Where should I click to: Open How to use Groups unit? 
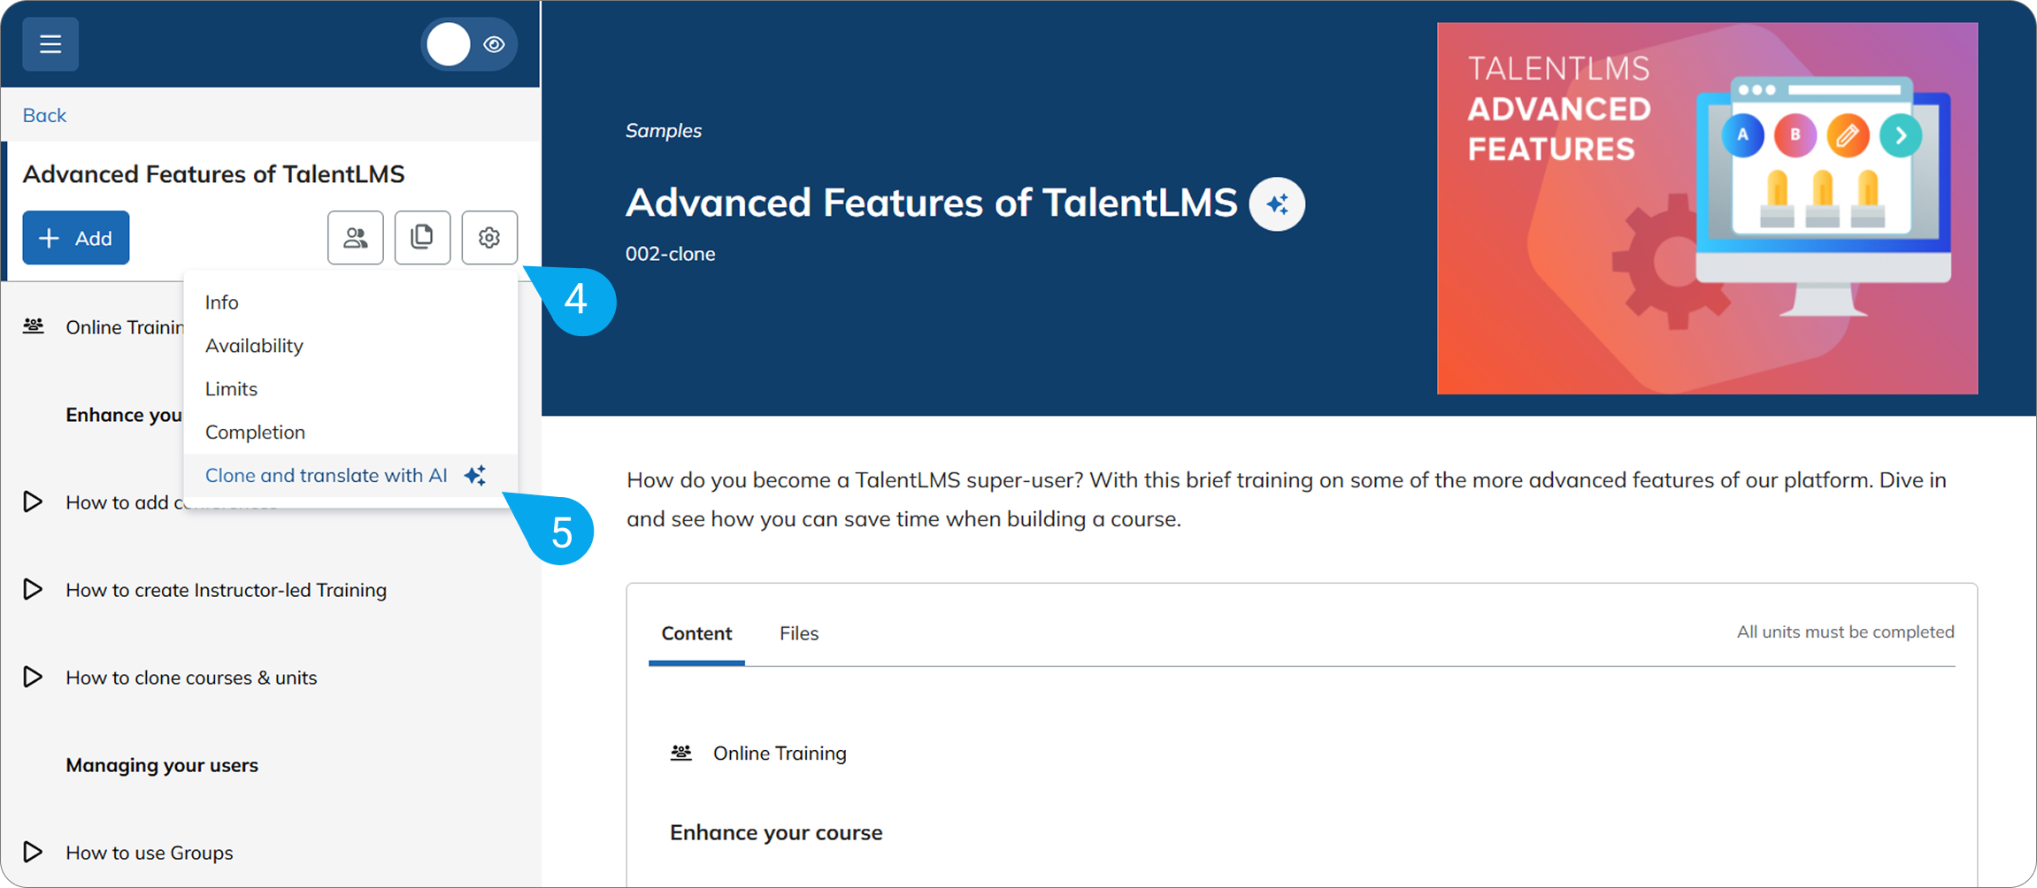tap(150, 853)
